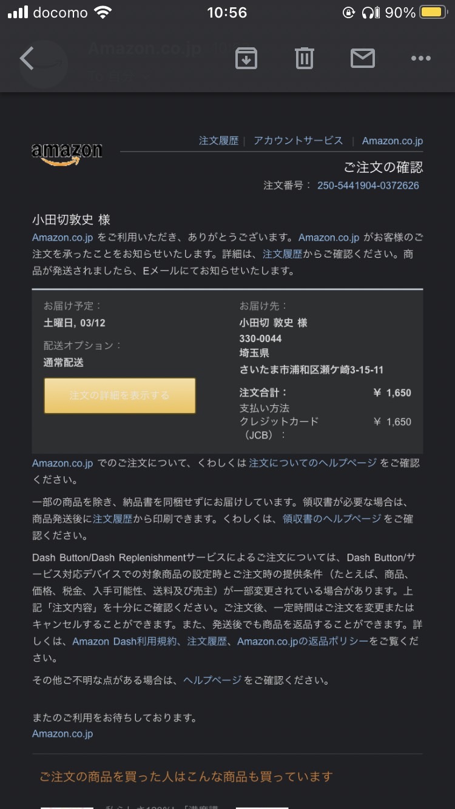Tap the 注文履歴 link in greeting paragraph
The width and height of the screenshot is (455, 809).
282,254
